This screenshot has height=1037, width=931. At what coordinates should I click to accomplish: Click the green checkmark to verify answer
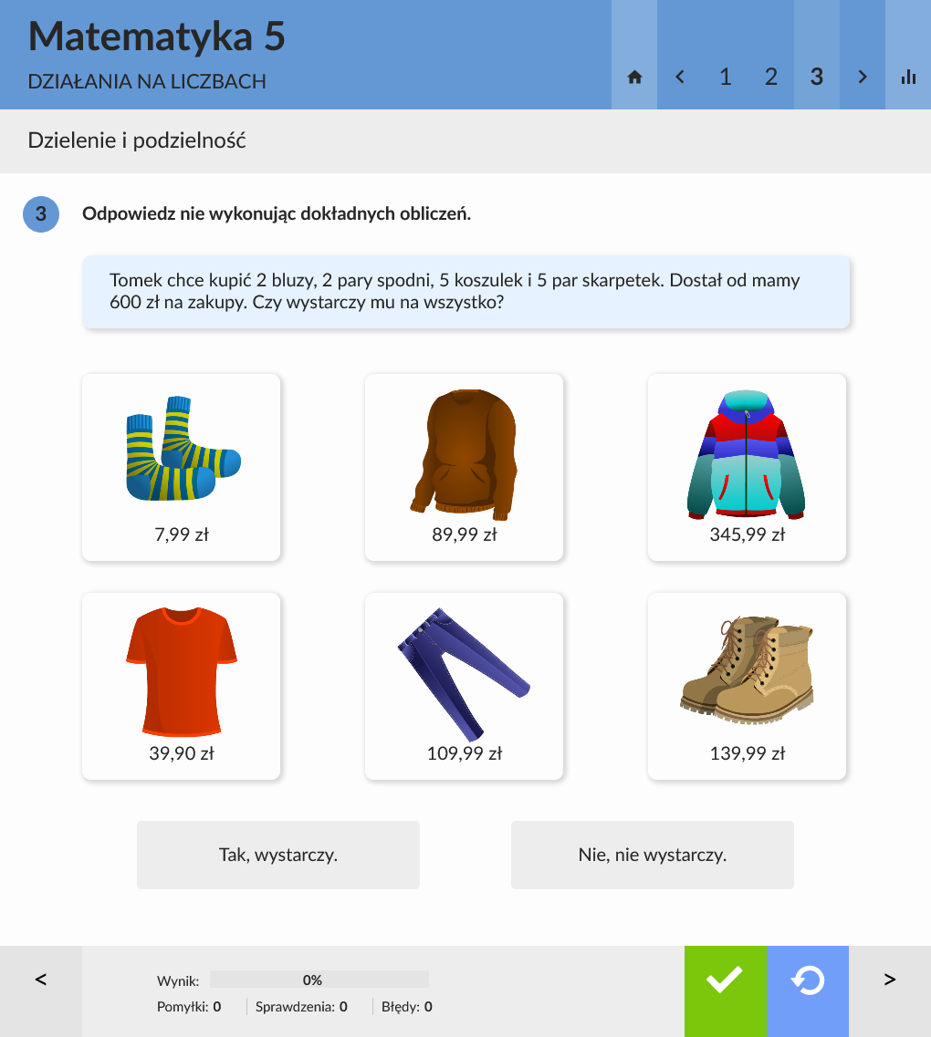(x=725, y=980)
